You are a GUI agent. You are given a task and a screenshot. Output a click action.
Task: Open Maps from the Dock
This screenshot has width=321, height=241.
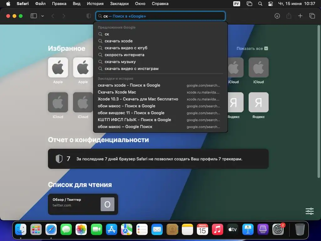pyautogui.click(x=127, y=229)
